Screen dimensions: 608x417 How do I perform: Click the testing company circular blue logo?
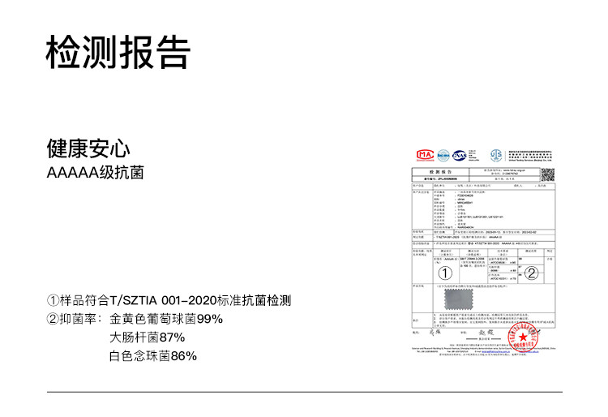point(495,155)
